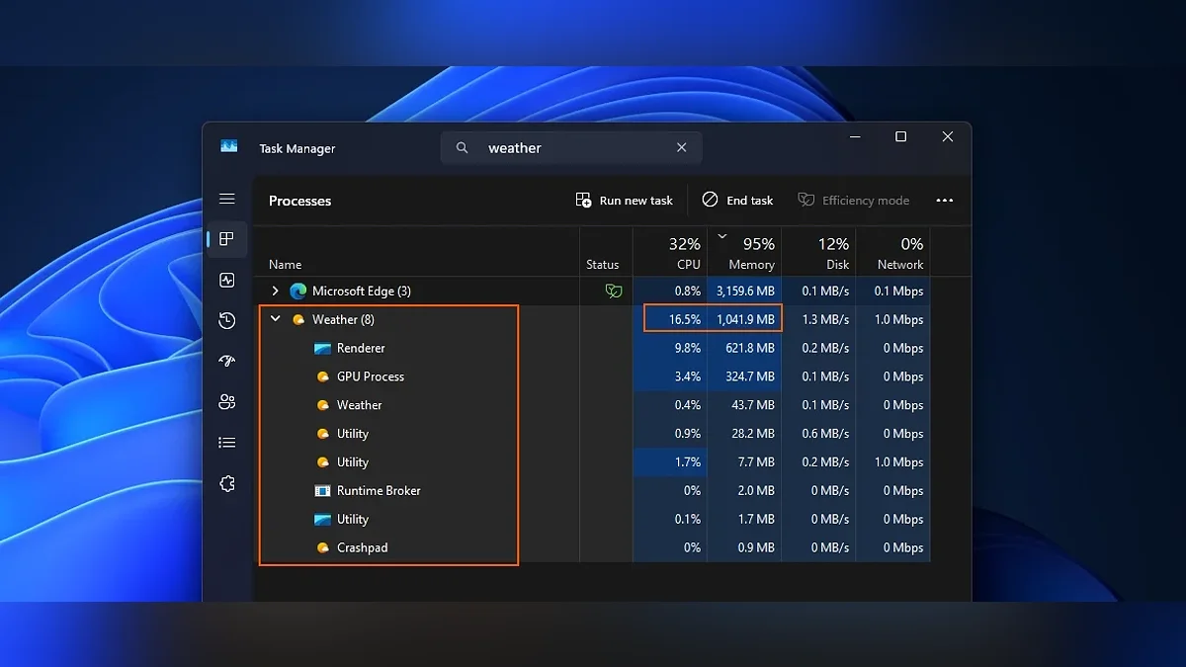1186x667 pixels.
Task: Click the 0.6 MB/s disk value
Action: (825, 434)
